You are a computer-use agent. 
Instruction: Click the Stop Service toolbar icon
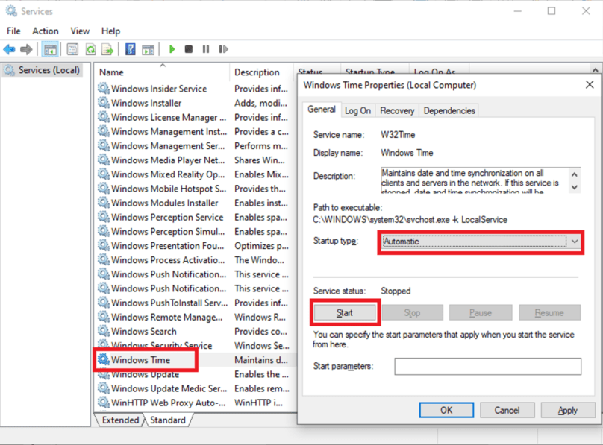pos(190,49)
